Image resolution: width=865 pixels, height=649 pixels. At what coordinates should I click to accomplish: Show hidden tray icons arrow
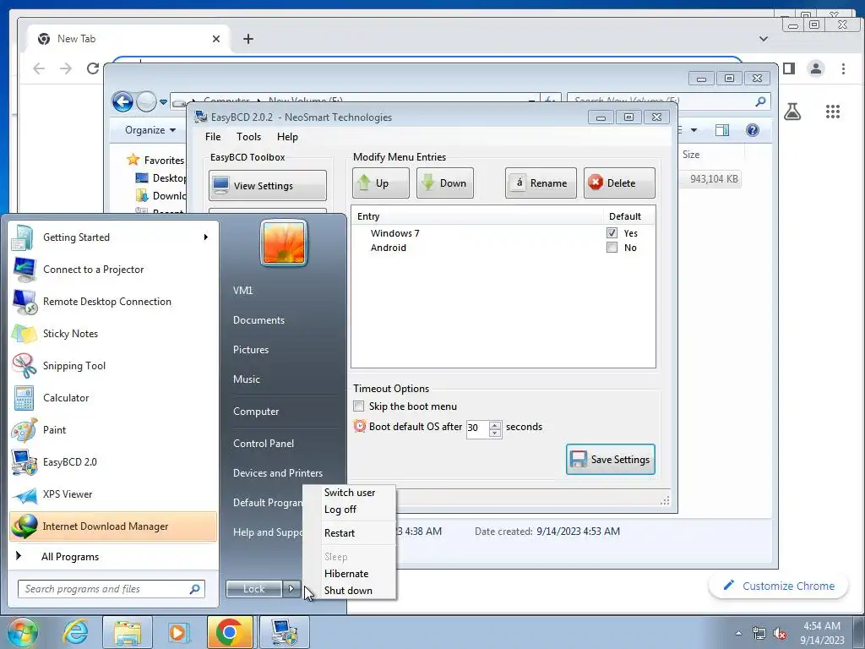pos(738,634)
